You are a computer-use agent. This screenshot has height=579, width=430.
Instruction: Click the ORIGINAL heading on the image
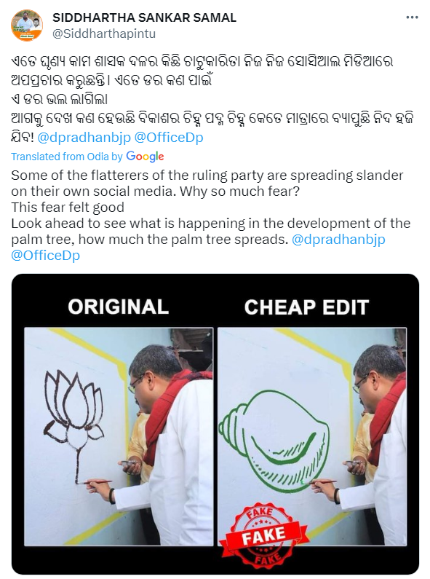119,307
